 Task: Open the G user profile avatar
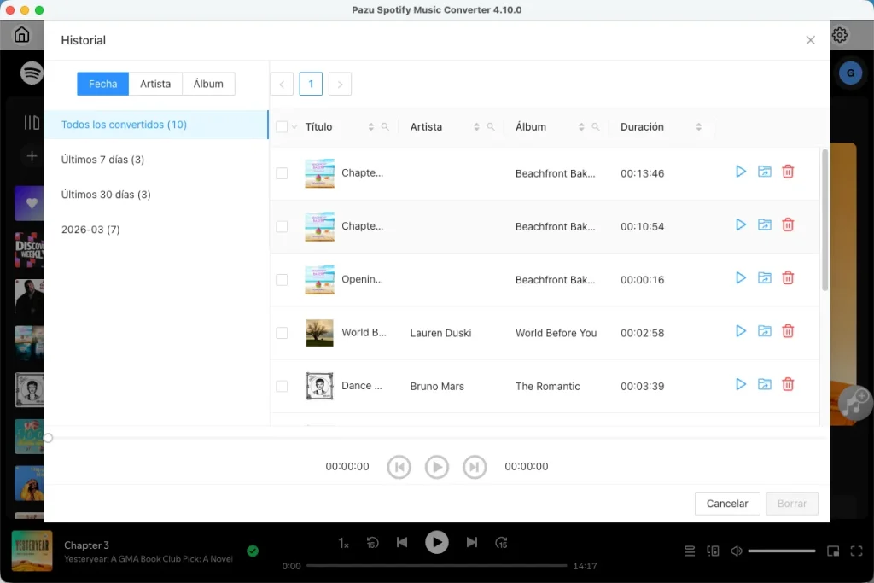coord(851,73)
